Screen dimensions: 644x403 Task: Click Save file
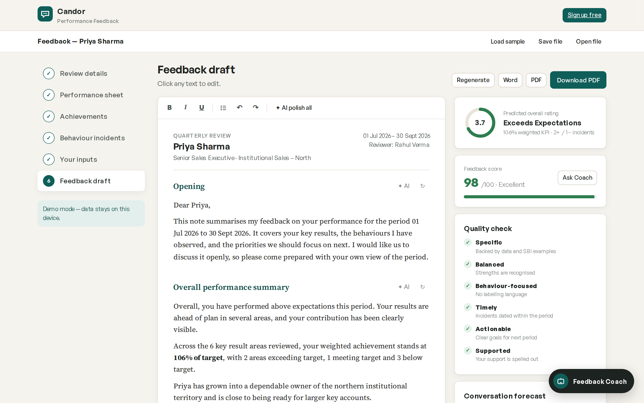point(550,41)
